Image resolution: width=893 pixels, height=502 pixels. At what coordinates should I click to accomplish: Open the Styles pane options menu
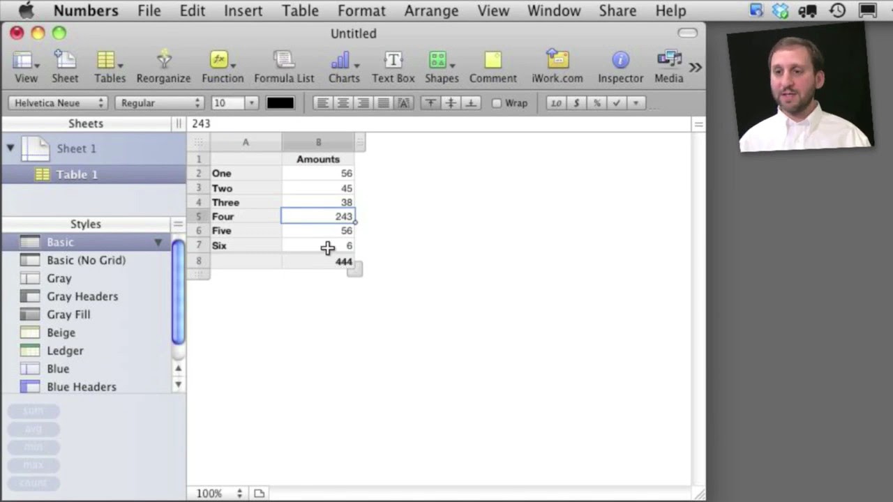click(x=178, y=224)
